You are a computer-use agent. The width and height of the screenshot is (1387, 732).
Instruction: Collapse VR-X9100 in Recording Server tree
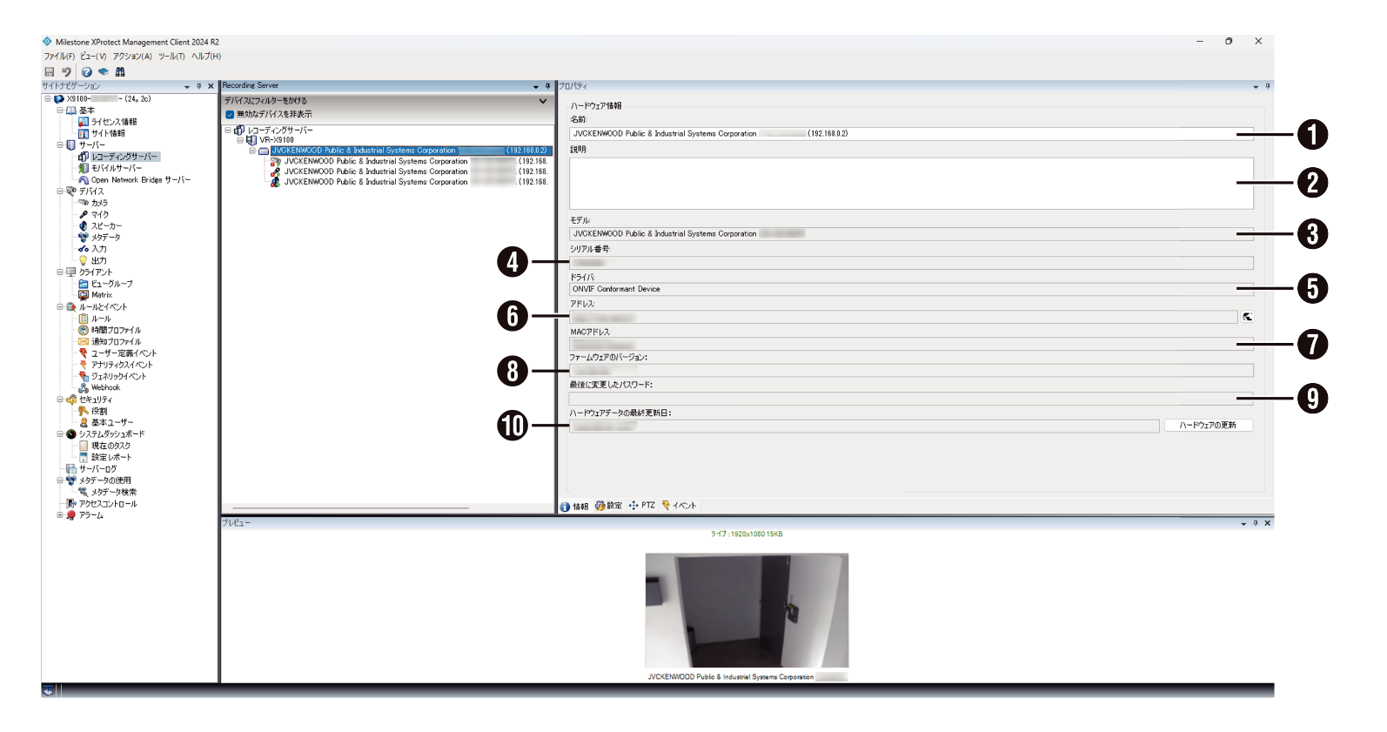(240, 140)
